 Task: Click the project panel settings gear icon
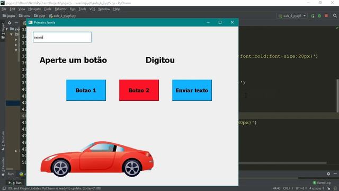point(10,23)
